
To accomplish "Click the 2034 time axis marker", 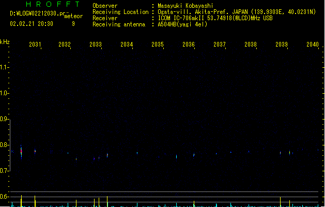I will click(x=127, y=44).
